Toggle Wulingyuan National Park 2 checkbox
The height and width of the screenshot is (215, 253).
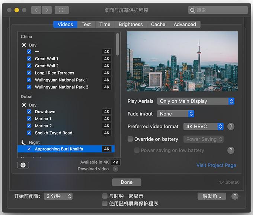29,87
